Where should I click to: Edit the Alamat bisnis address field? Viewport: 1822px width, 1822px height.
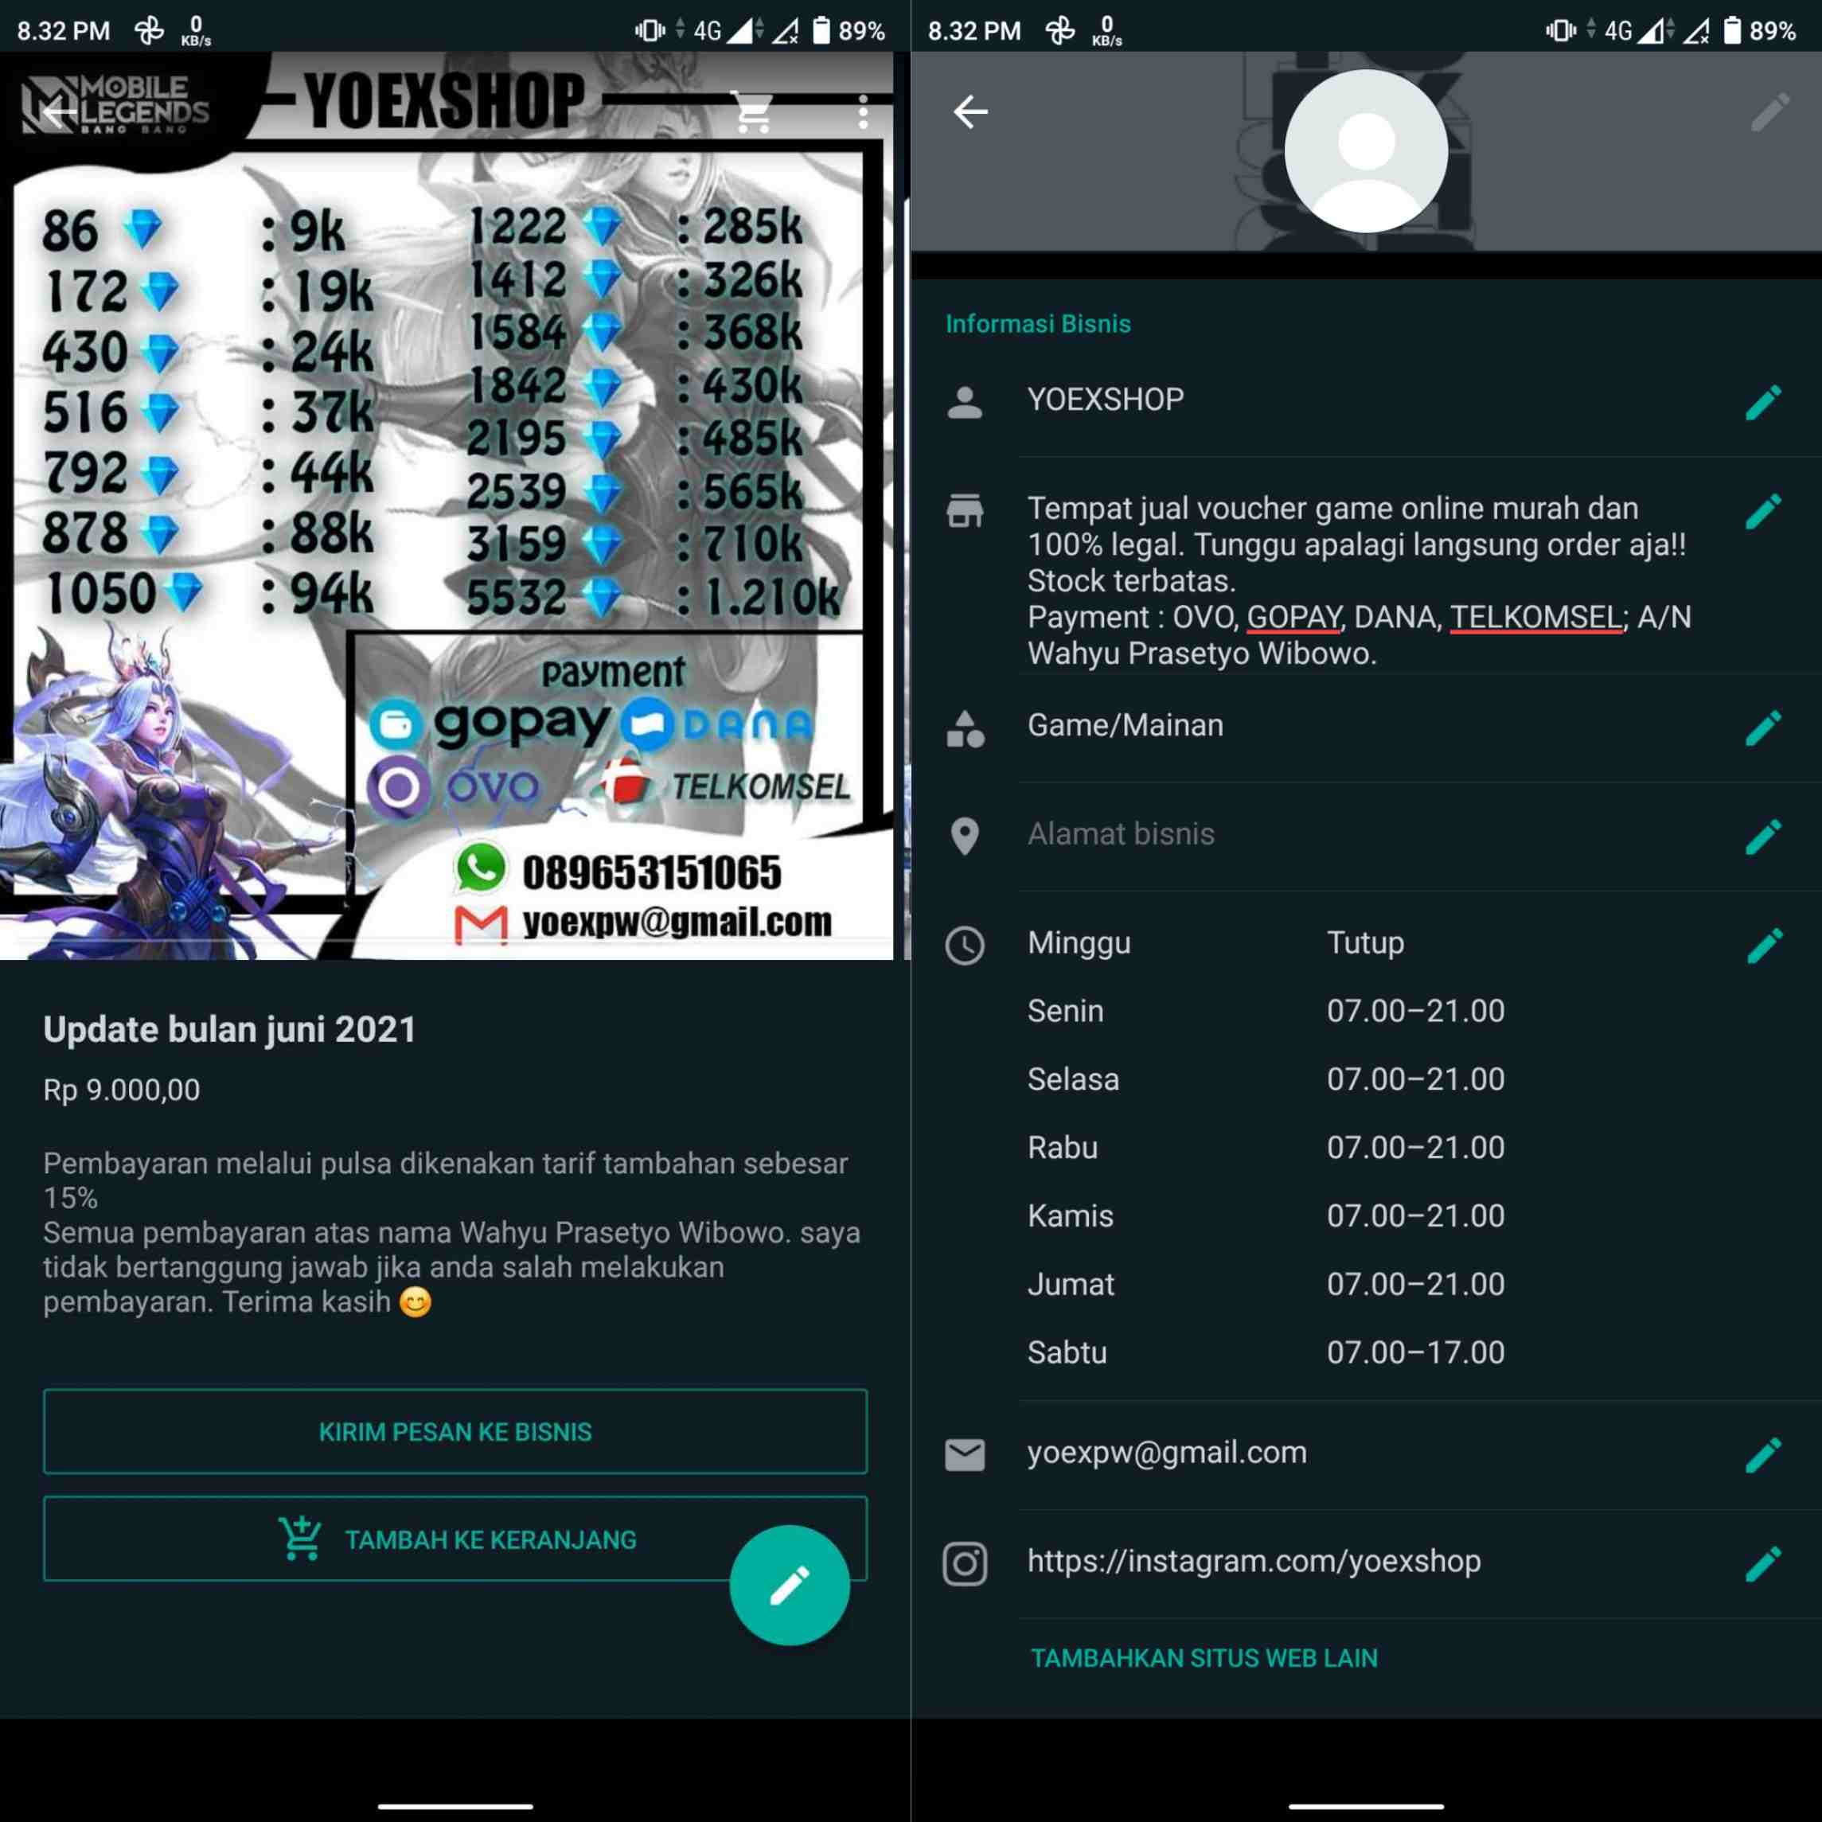point(1762,837)
